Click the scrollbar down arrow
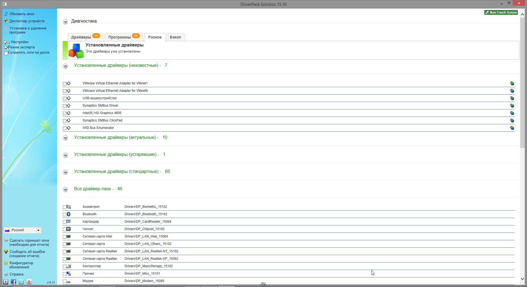Image resolution: width=527 pixels, height=287 pixels. [x=522, y=279]
